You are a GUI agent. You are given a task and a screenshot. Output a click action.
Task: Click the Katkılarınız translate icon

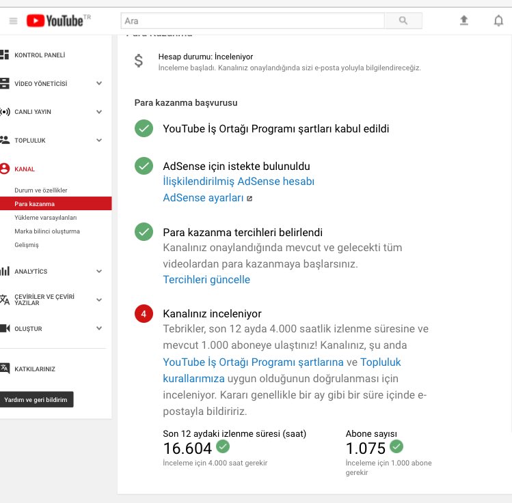tap(5, 369)
